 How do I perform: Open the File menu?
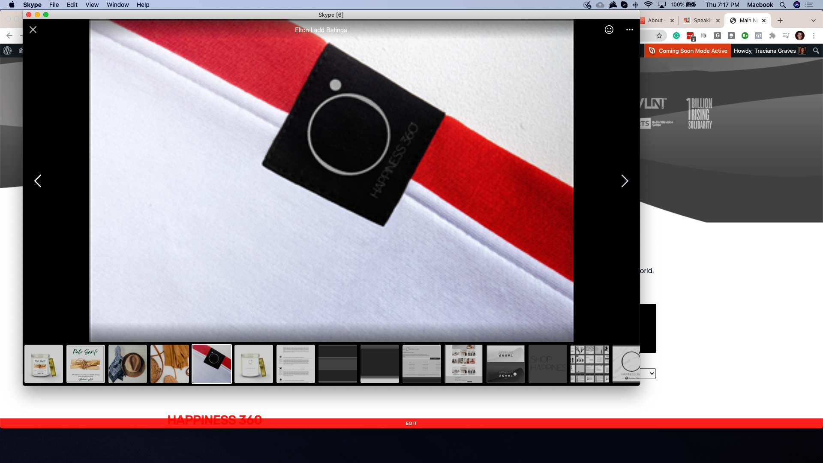point(54,5)
